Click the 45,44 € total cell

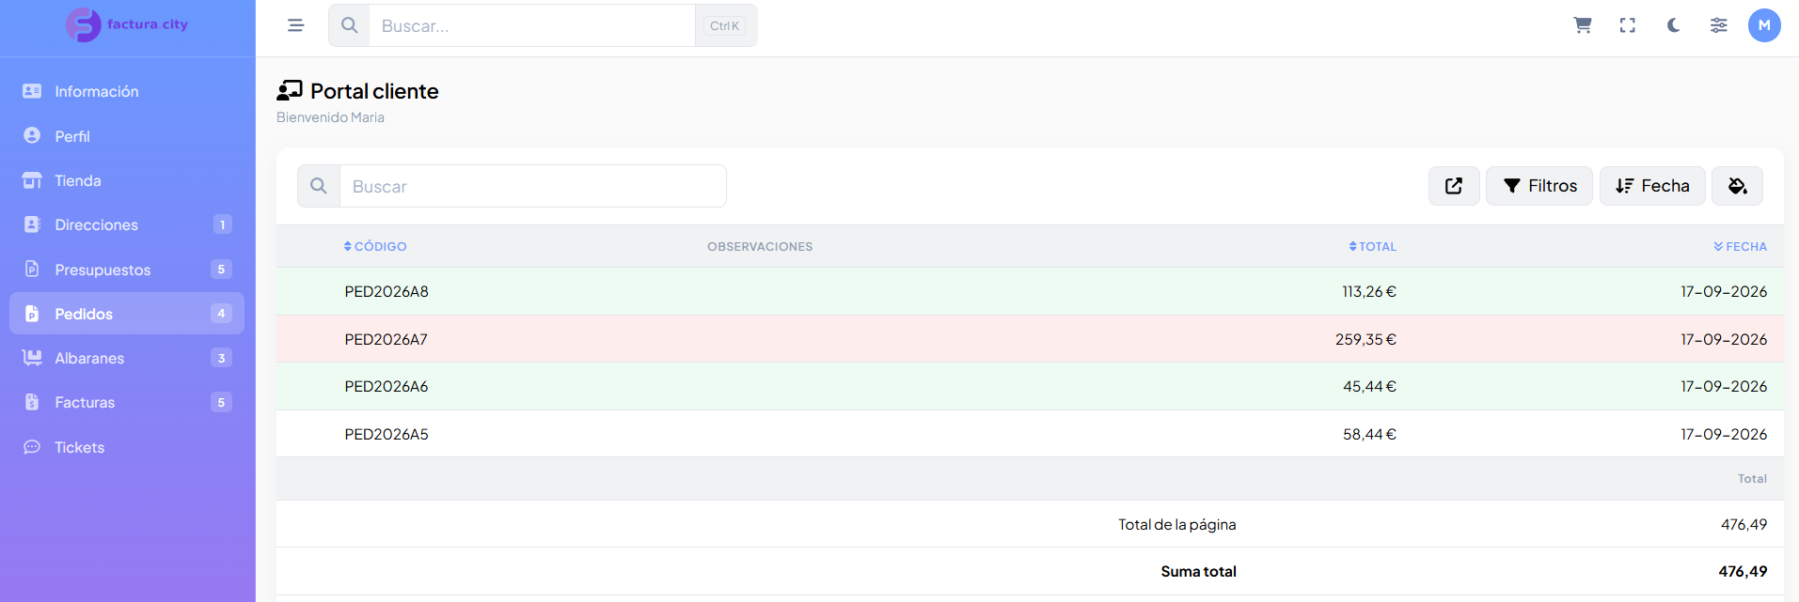point(1369,386)
